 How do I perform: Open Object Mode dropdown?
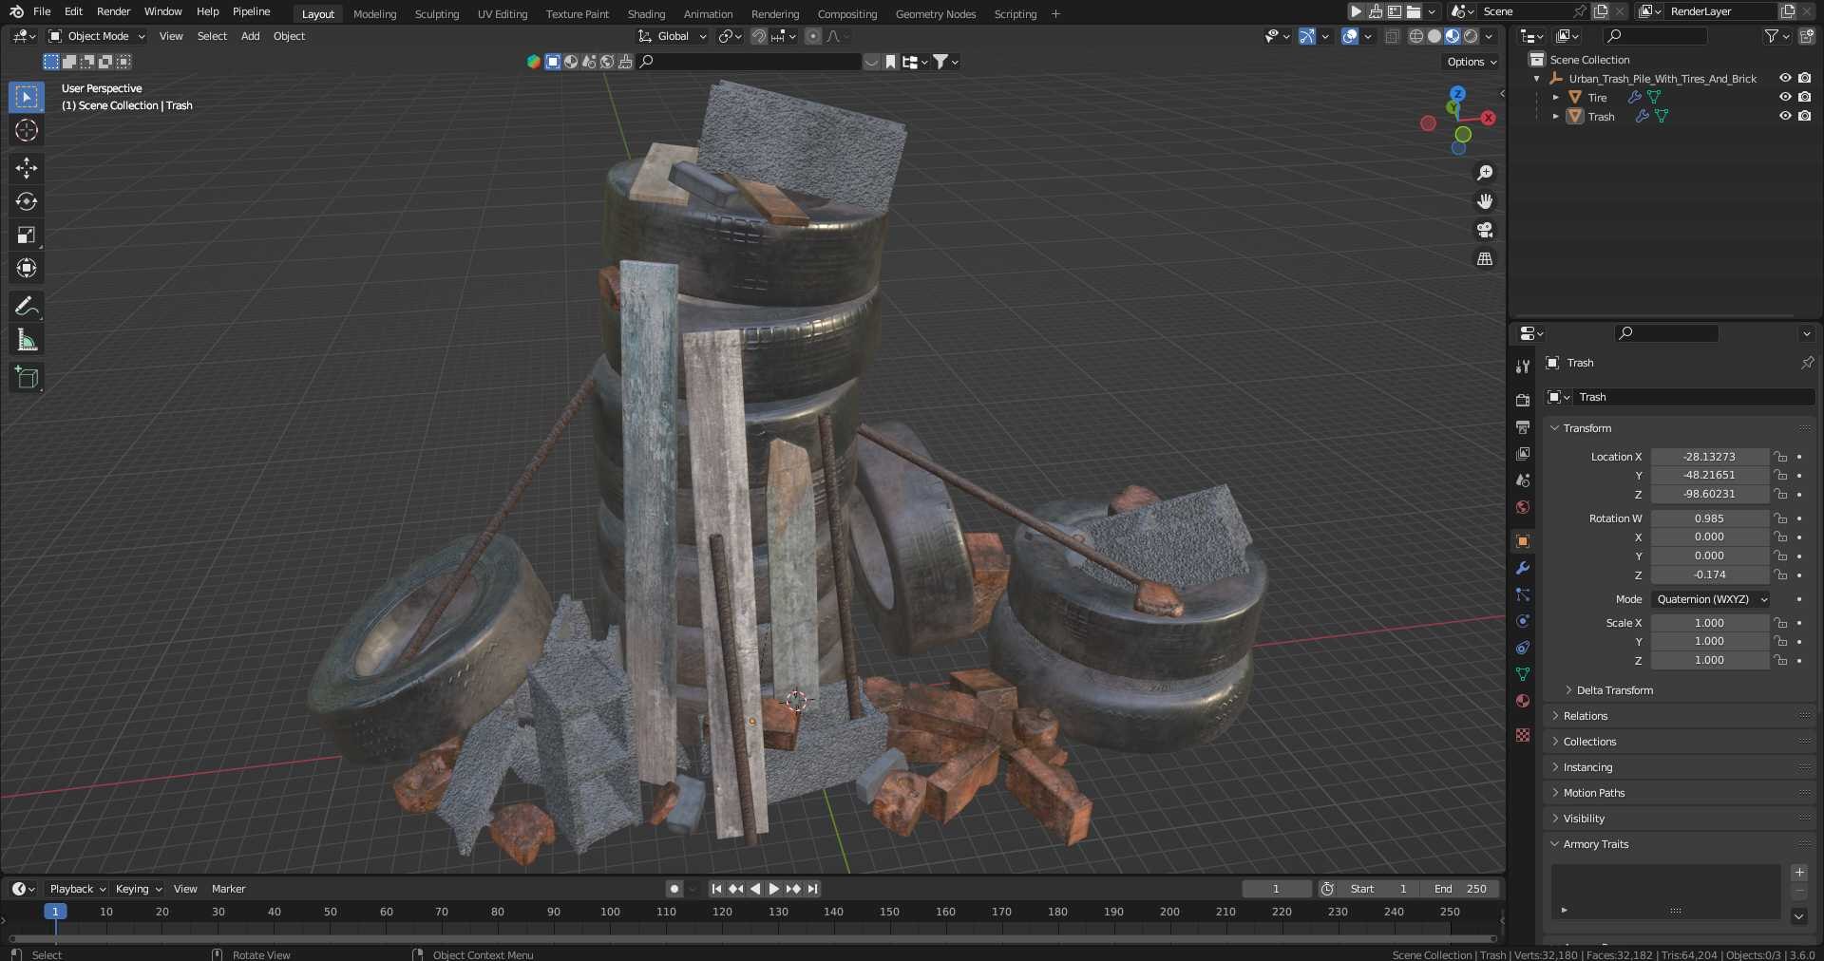click(x=97, y=36)
